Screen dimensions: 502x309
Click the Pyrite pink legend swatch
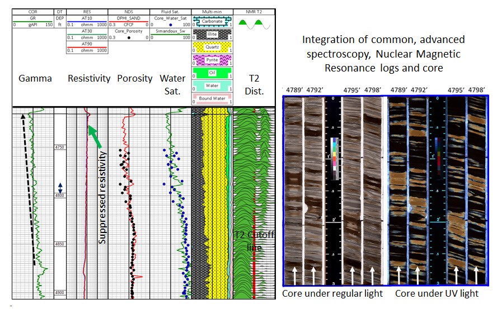click(211, 60)
